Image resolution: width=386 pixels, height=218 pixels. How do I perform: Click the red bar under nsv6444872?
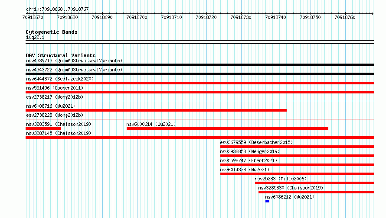[200, 83]
